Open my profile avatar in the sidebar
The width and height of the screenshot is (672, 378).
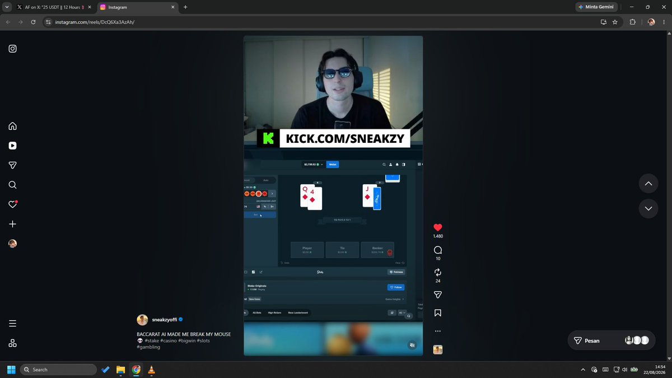[12, 244]
